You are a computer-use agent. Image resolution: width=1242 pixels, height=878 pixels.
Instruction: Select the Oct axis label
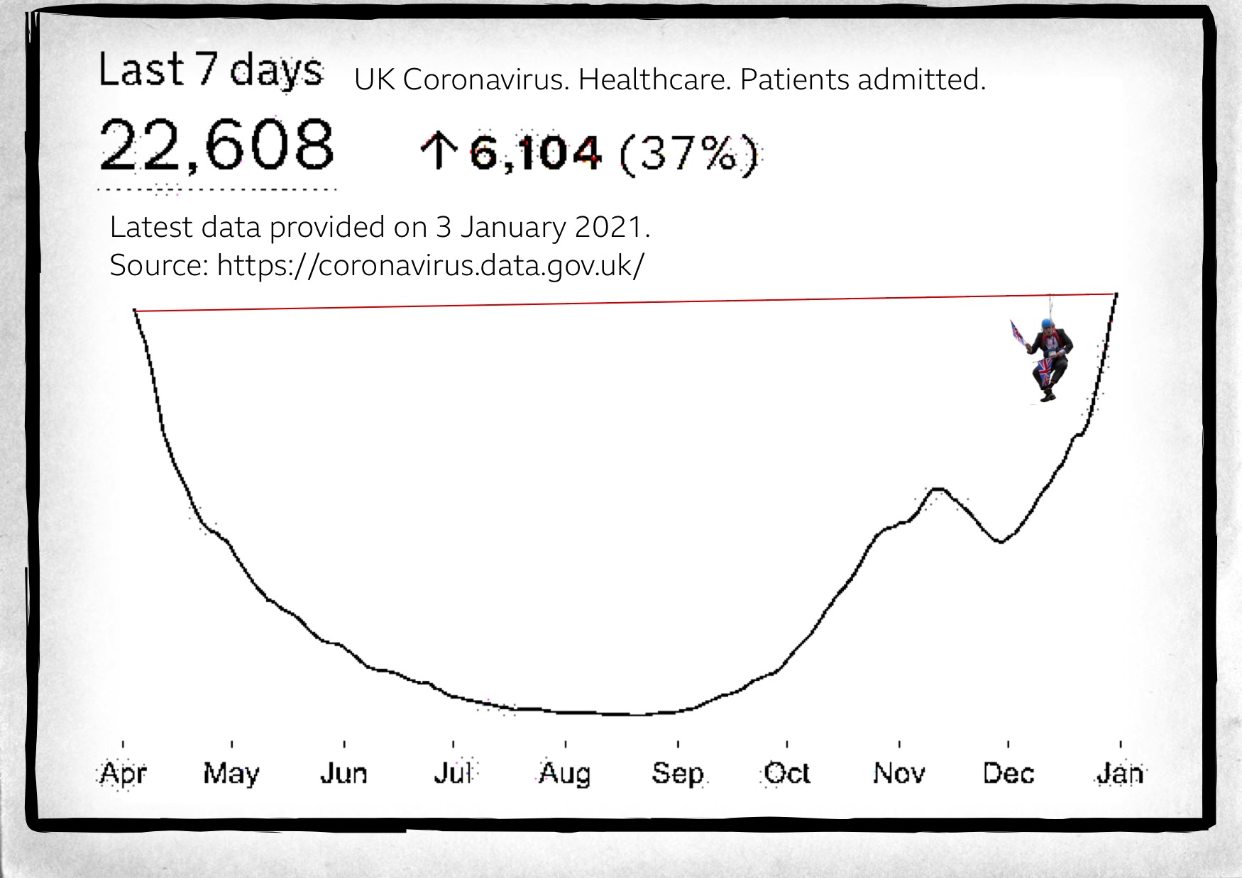click(x=787, y=772)
